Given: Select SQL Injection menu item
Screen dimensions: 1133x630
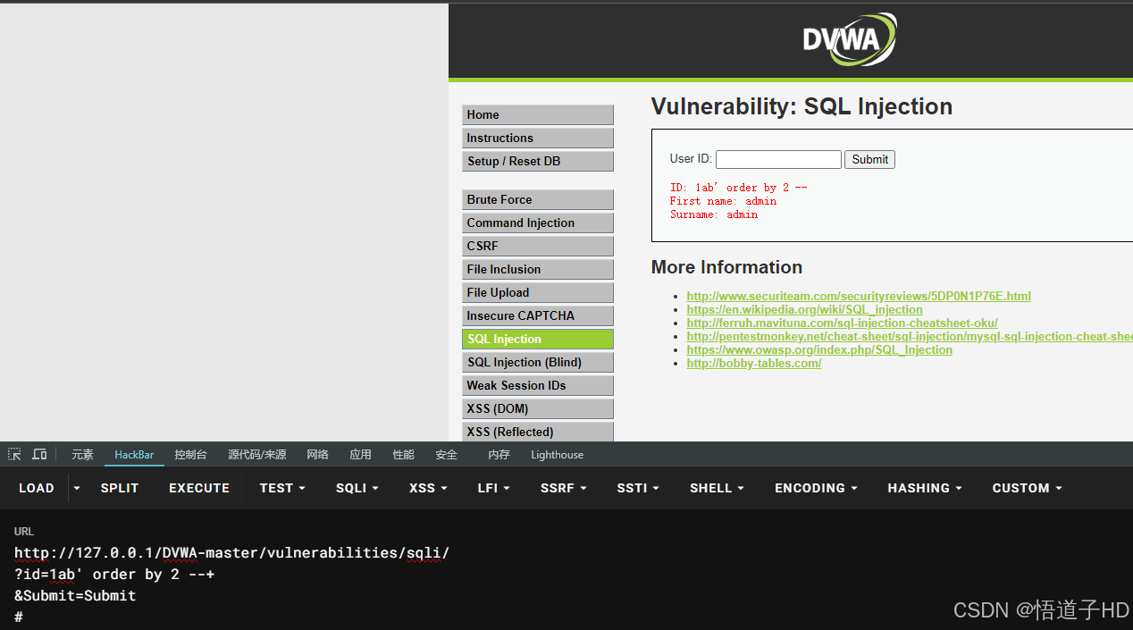Looking at the screenshot, I should click(x=538, y=339).
